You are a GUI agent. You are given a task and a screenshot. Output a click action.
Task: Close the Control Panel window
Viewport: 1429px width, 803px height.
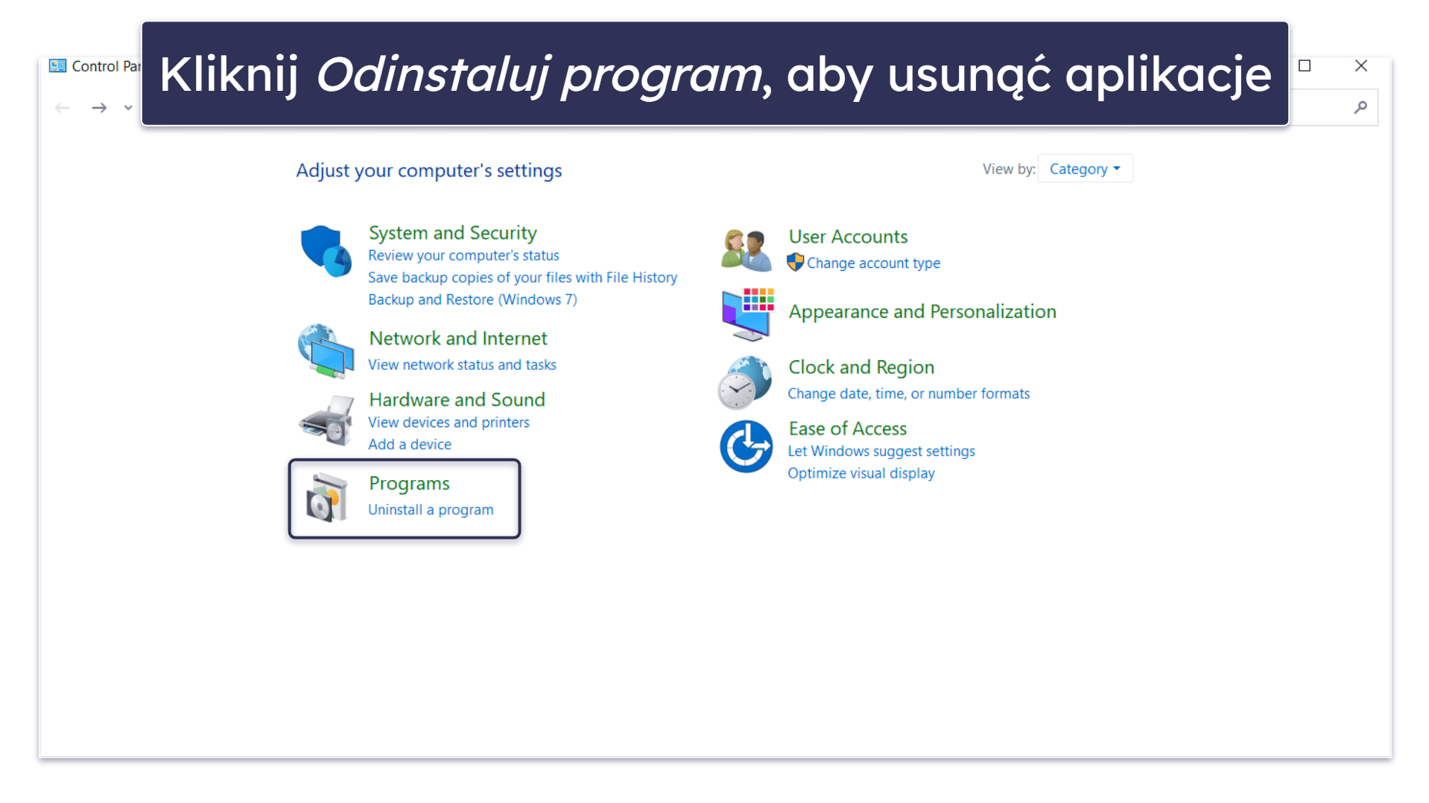1361,65
